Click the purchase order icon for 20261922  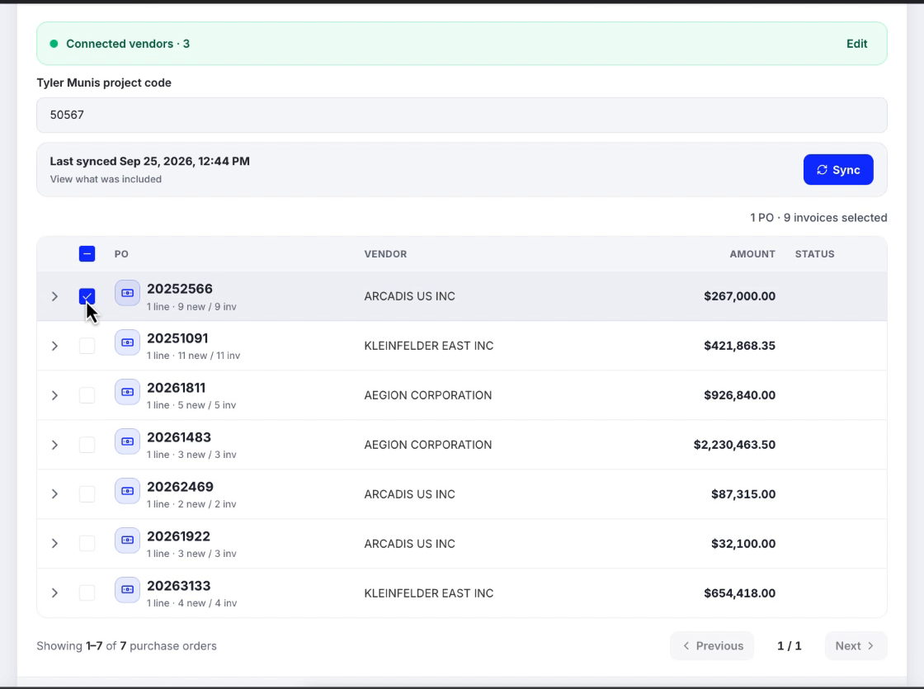(127, 540)
